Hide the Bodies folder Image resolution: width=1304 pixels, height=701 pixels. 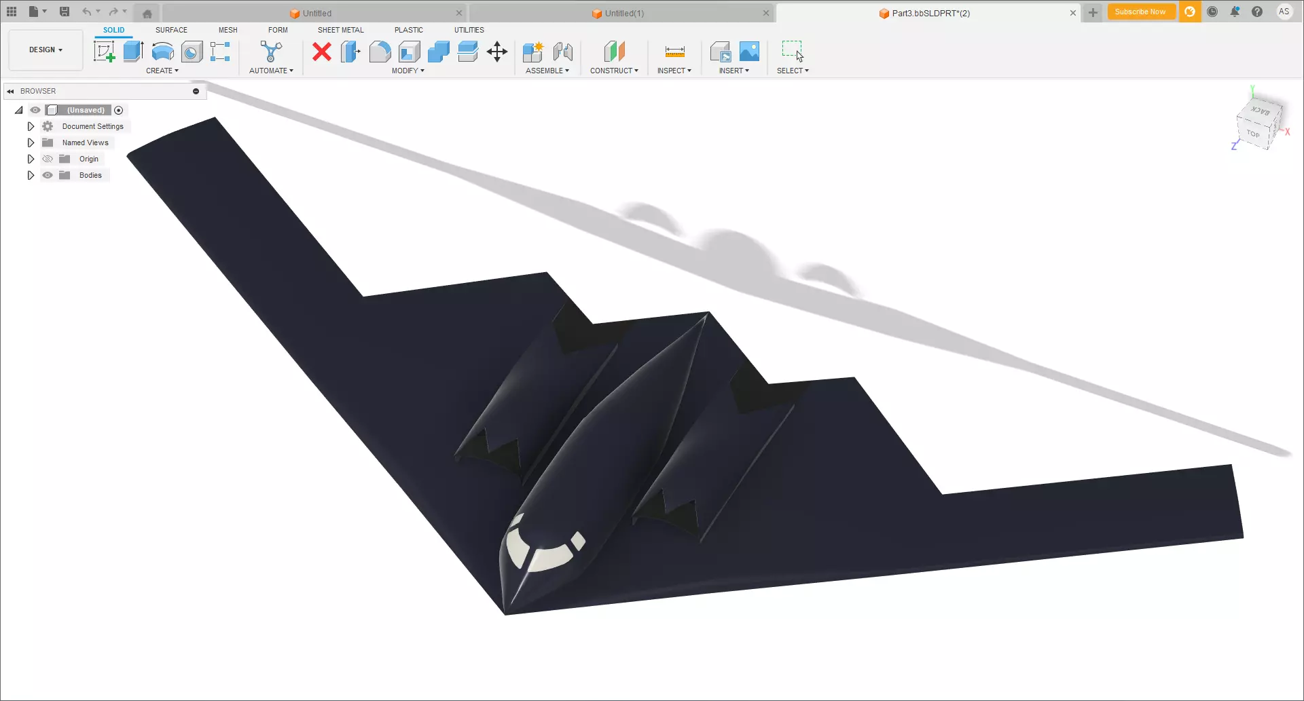(48, 175)
